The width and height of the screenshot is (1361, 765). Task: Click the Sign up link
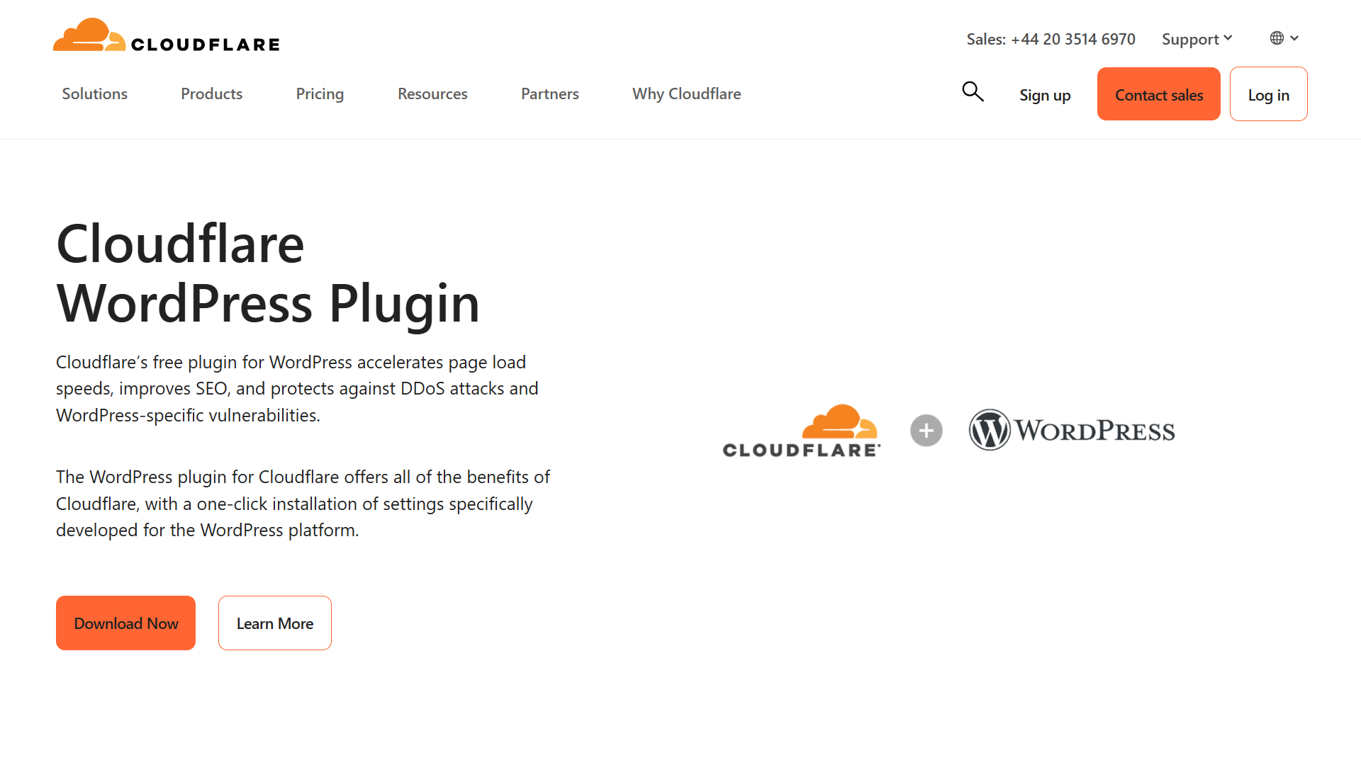pyautogui.click(x=1045, y=95)
